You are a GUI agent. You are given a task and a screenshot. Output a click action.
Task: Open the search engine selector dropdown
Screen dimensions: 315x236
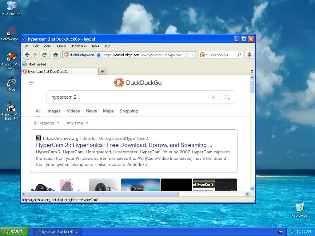(x=204, y=55)
